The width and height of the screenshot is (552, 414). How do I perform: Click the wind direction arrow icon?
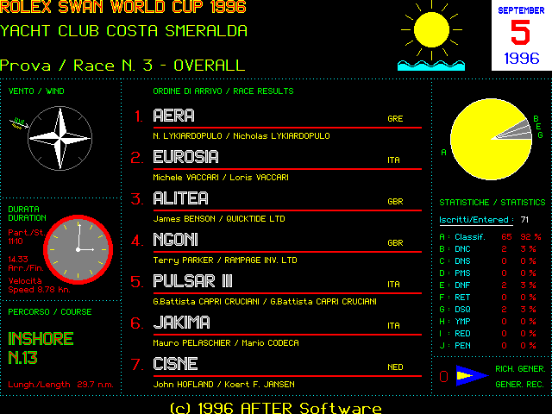pos(19,123)
